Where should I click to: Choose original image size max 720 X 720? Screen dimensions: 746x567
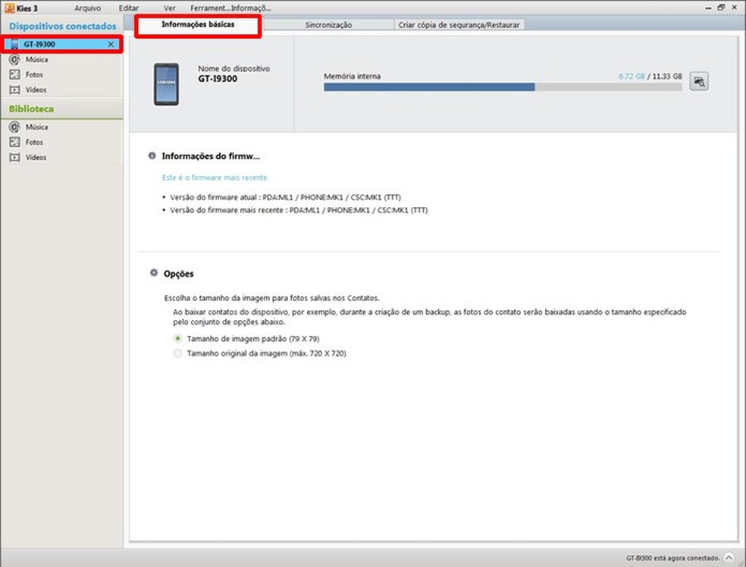pos(177,353)
